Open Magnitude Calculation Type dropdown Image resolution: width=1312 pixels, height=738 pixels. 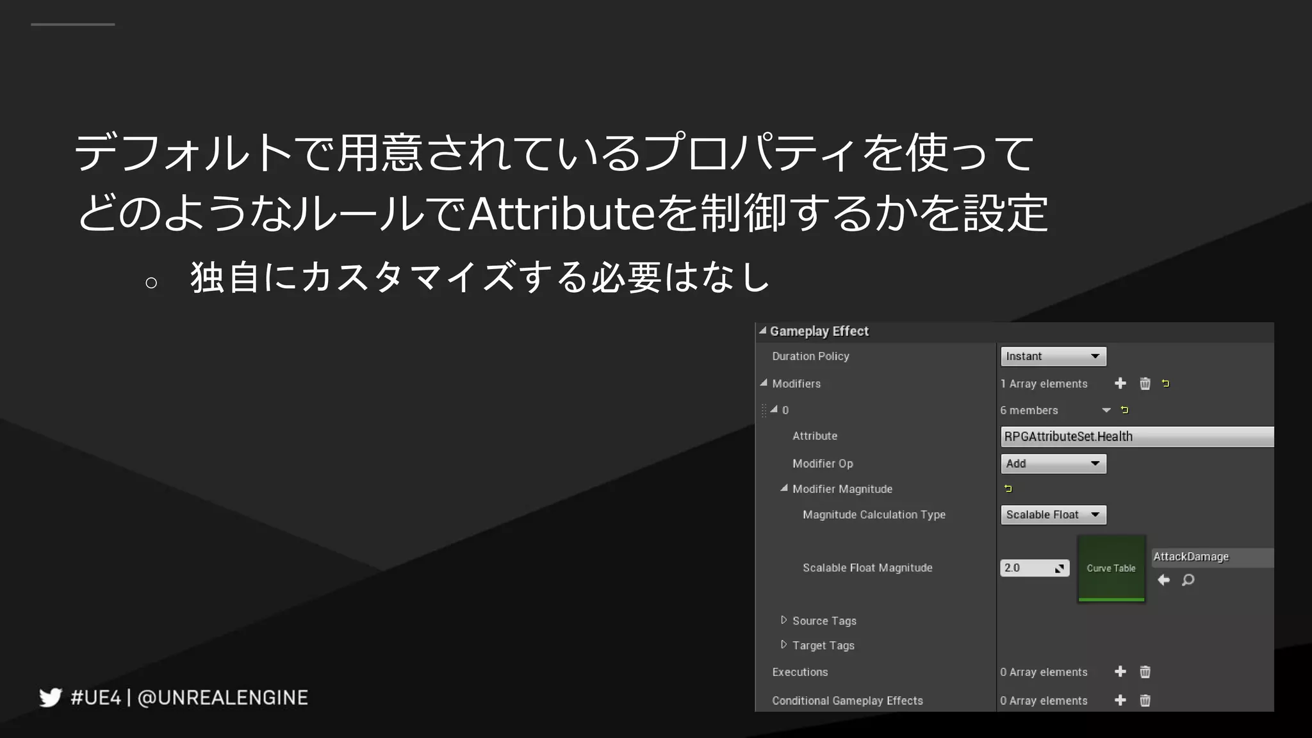[x=1053, y=514]
